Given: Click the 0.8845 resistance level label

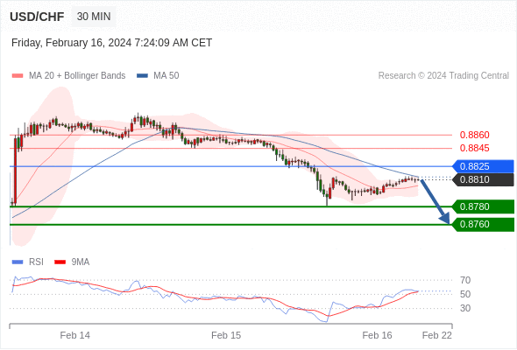Looking at the screenshot, I should pyautogui.click(x=474, y=148).
